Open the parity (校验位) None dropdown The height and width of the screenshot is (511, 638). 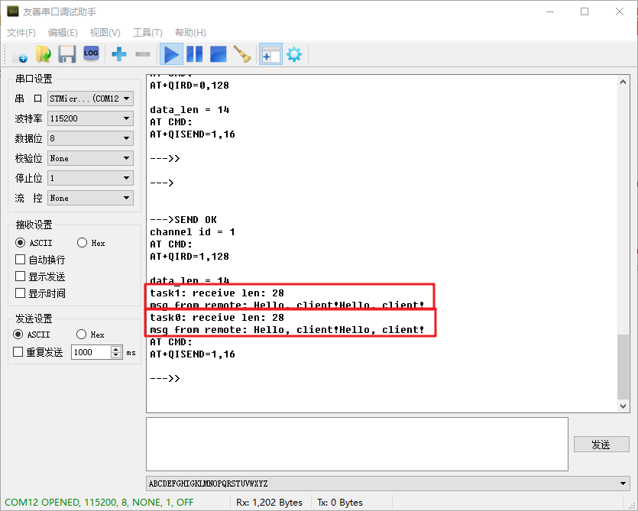90,158
